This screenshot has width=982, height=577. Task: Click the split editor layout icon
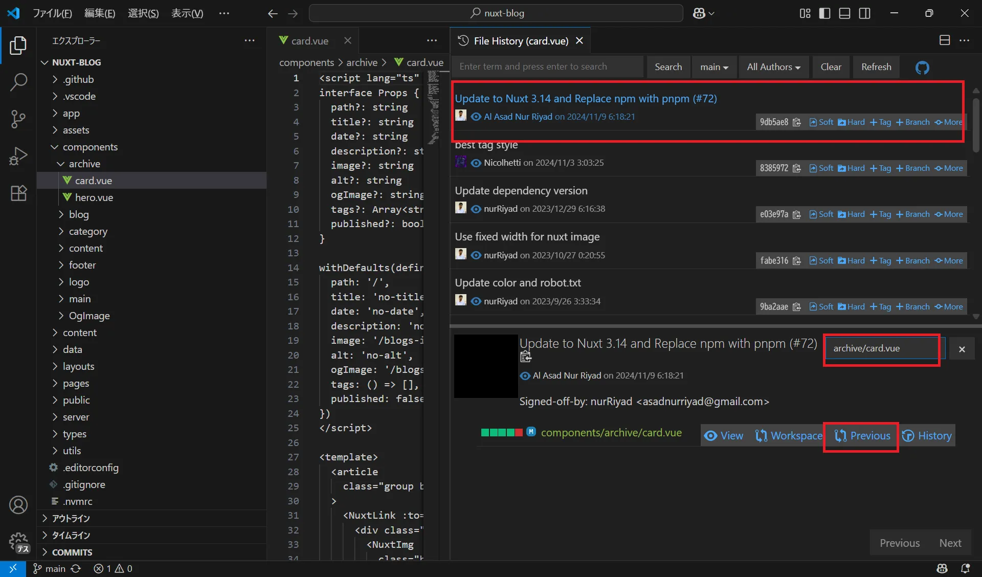tap(945, 40)
